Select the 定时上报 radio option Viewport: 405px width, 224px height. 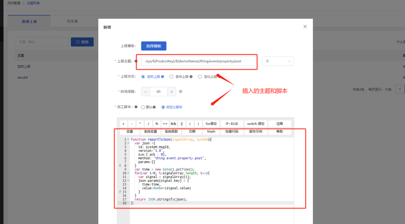pyautogui.click(x=143, y=77)
